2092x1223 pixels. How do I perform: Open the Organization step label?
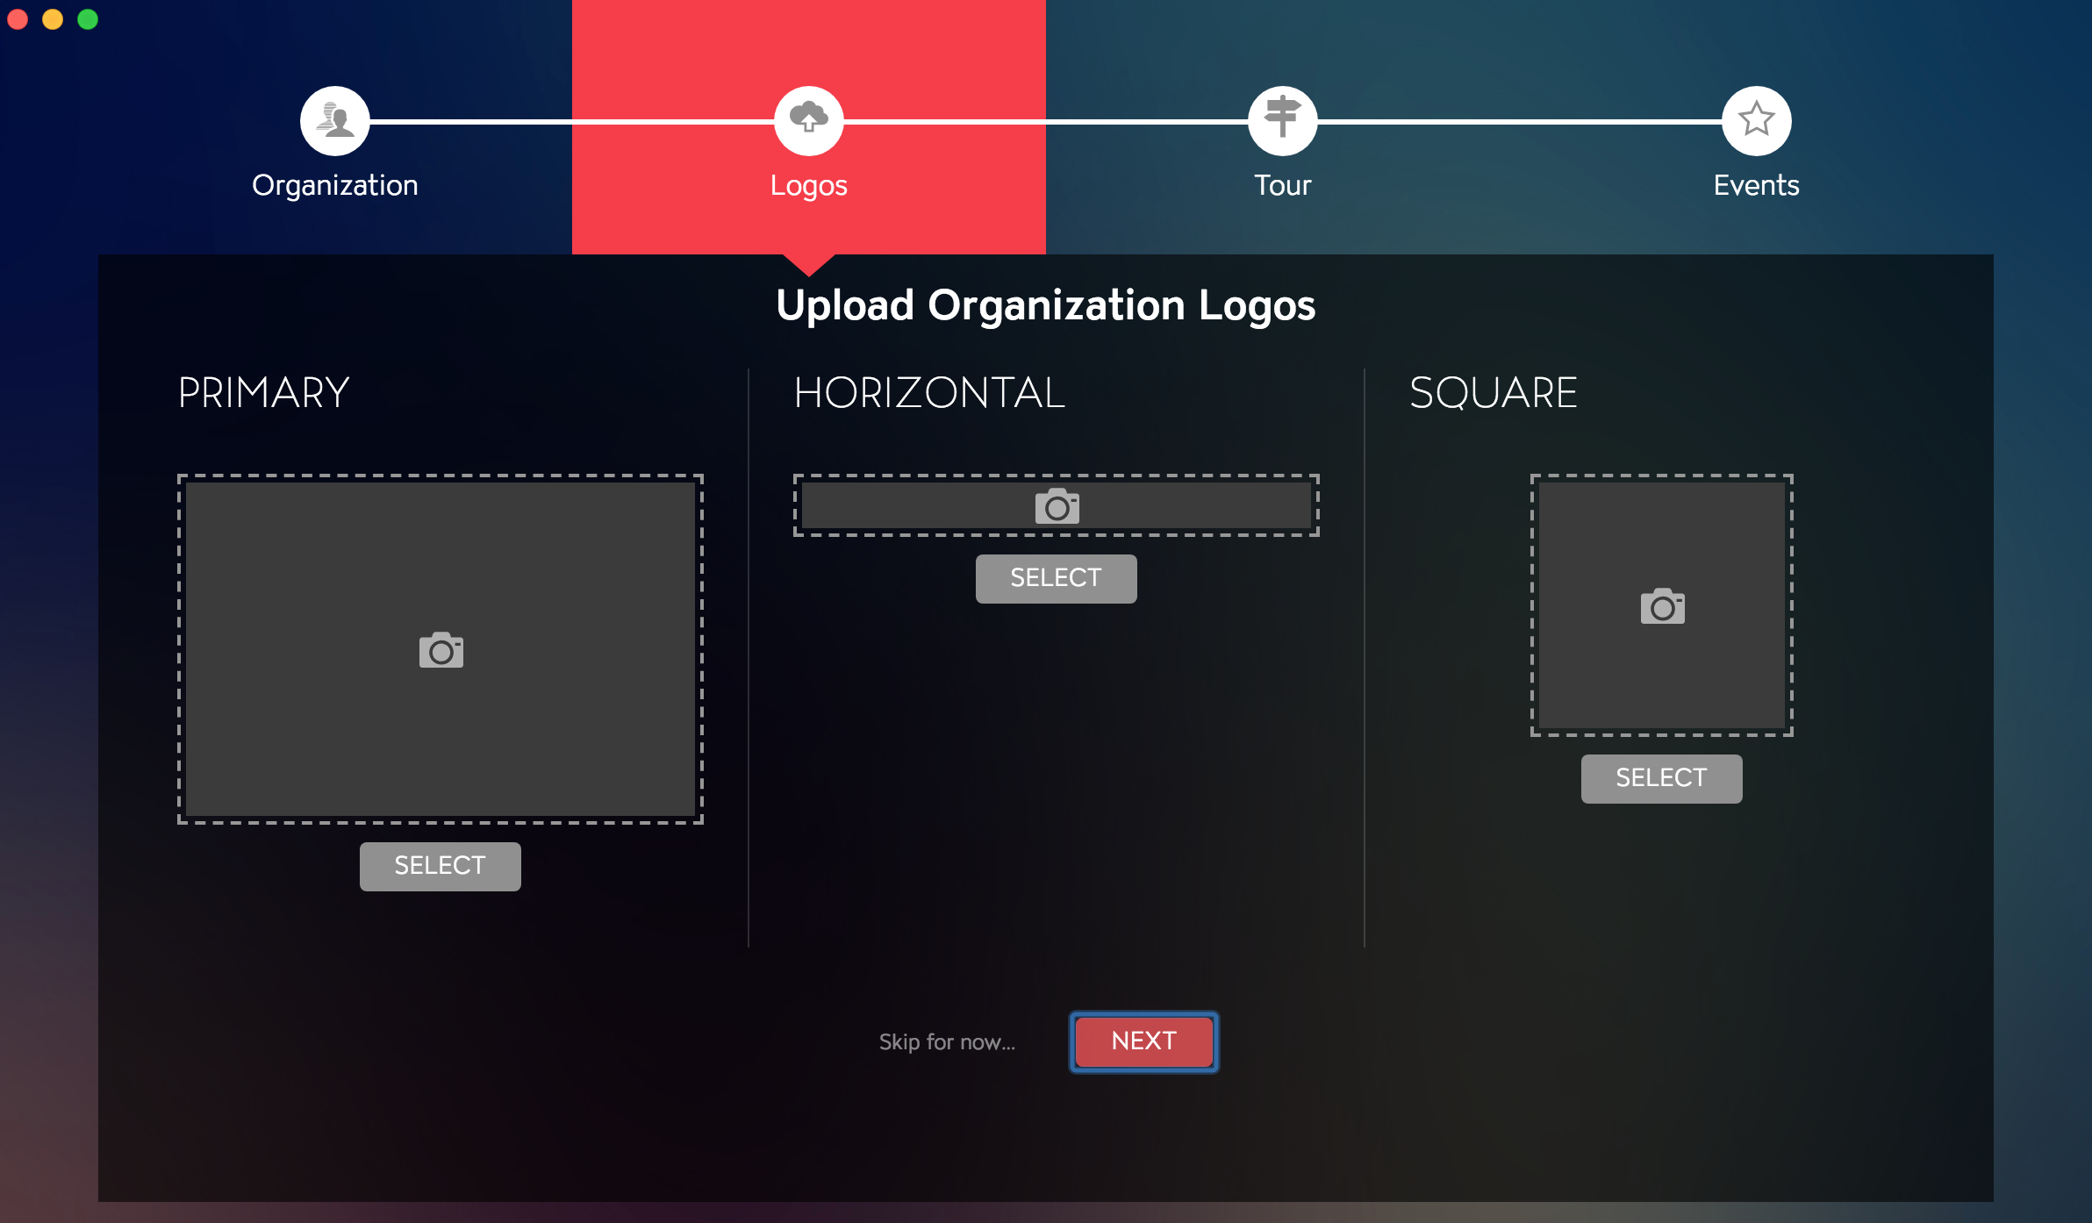pyautogui.click(x=335, y=186)
